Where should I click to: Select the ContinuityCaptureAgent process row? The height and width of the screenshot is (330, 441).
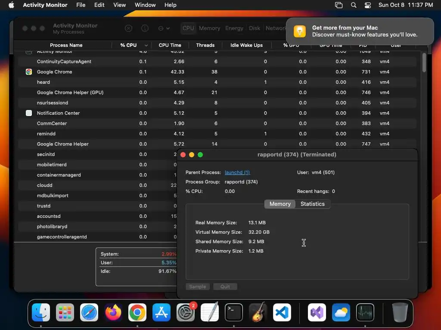[217, 61]
